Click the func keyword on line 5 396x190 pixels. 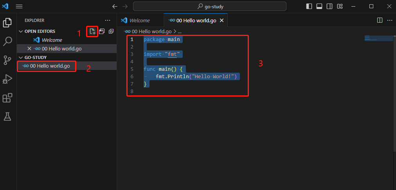(x=149, y=69)
